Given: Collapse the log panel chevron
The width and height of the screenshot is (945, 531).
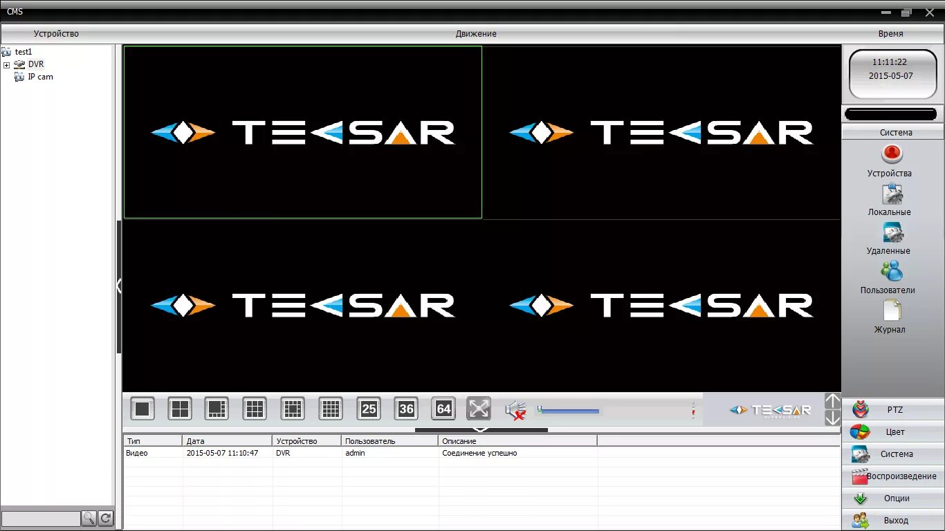Looking at the screenshot, I should [x=480, y=429].
